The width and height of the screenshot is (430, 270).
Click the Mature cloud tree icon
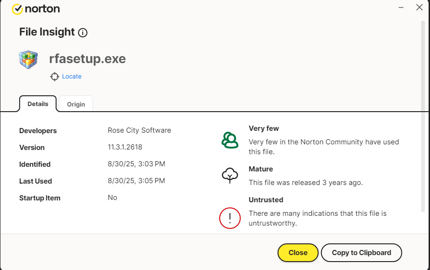tap(229, 175)
